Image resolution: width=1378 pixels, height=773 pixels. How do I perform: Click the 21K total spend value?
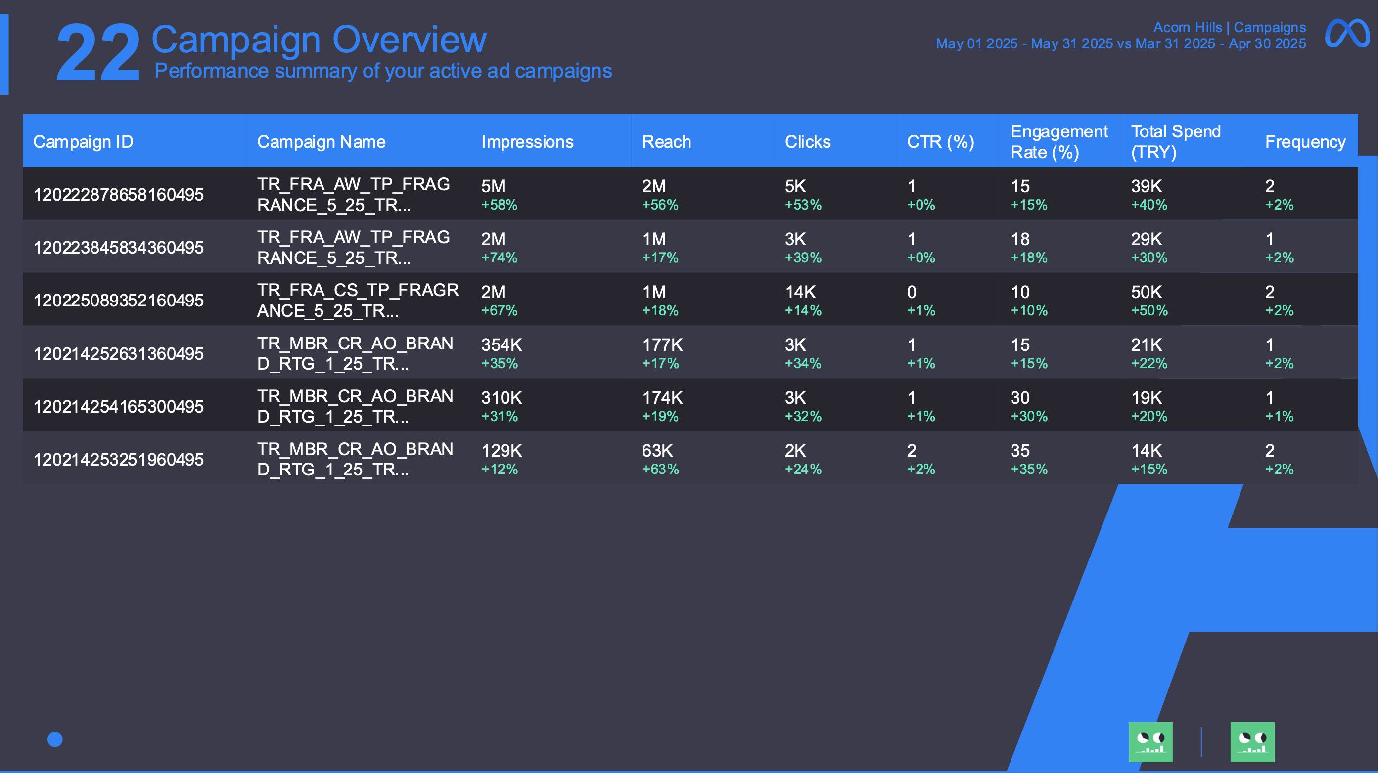[1147, 345]
